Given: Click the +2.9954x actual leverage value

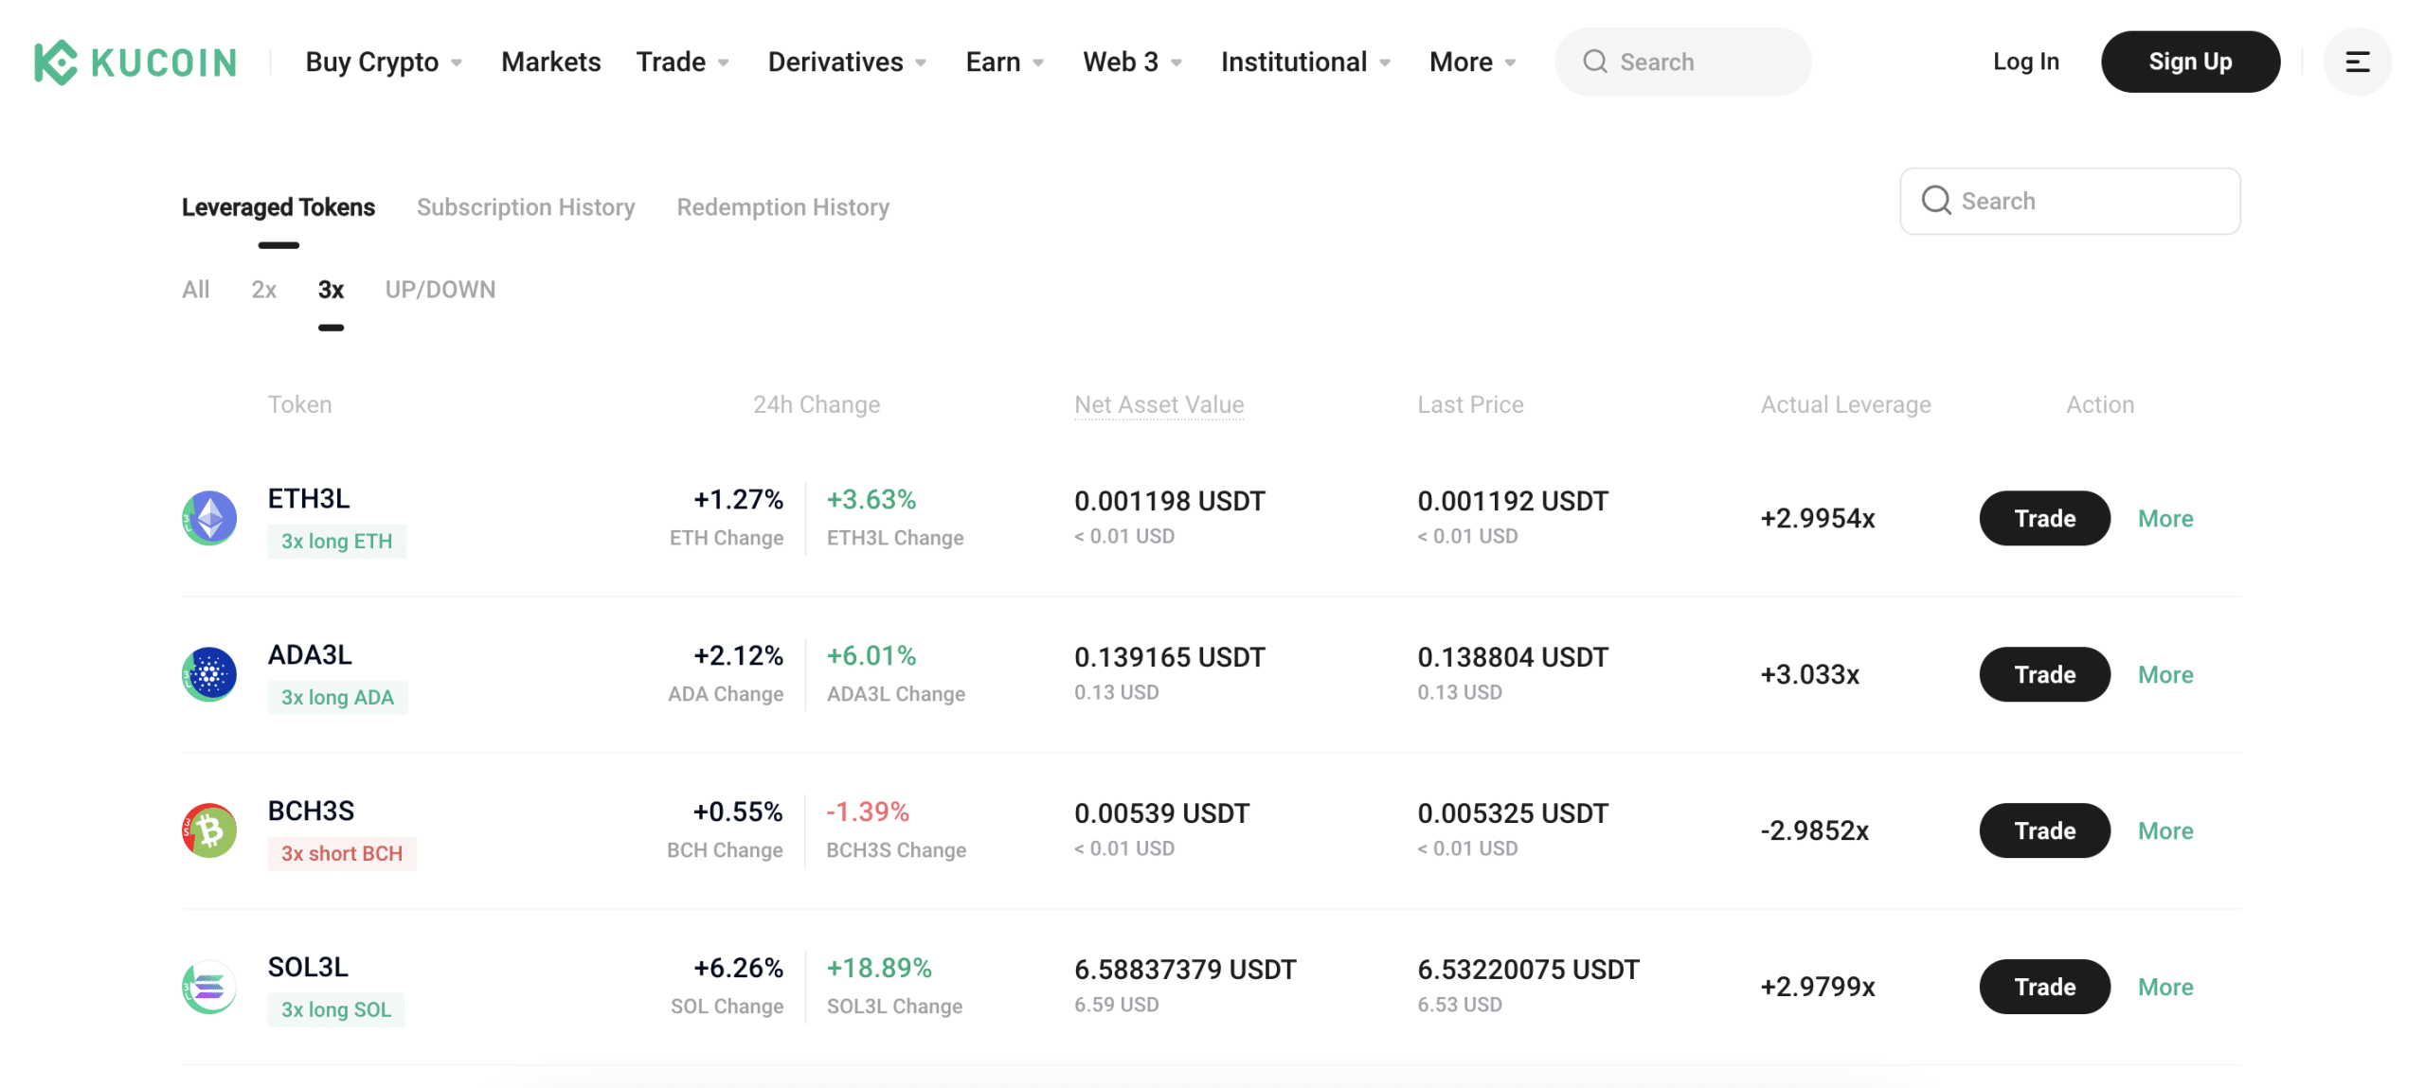Looking at the screenshot, I should (1817, 519).
